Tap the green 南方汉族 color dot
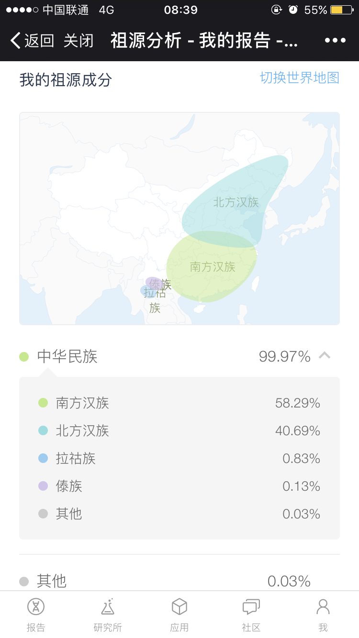Viewport: 359px width, 638px height. 43,403
